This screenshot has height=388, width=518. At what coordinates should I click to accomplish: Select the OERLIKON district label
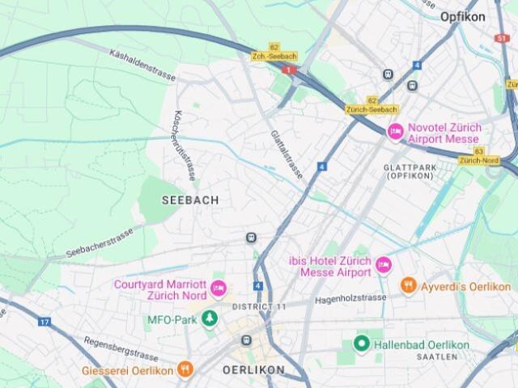tap(253, 370)
